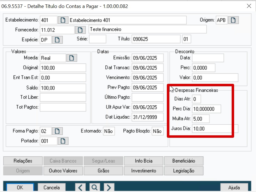The height and width of the screenshot is (192, 256).
Task: Open the Legislação button
Action: (x=184, y=171)
